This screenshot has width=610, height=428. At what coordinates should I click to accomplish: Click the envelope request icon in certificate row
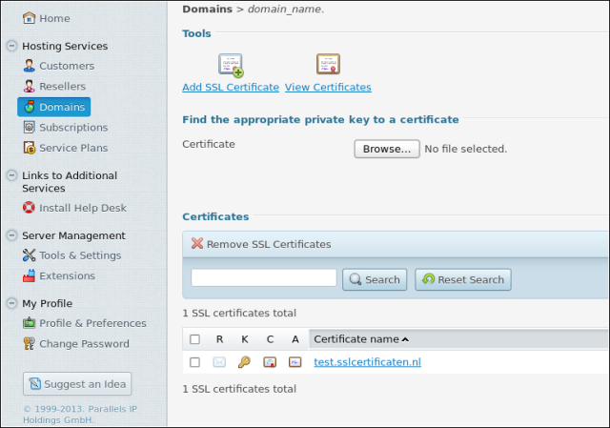(x=219, y=362)
